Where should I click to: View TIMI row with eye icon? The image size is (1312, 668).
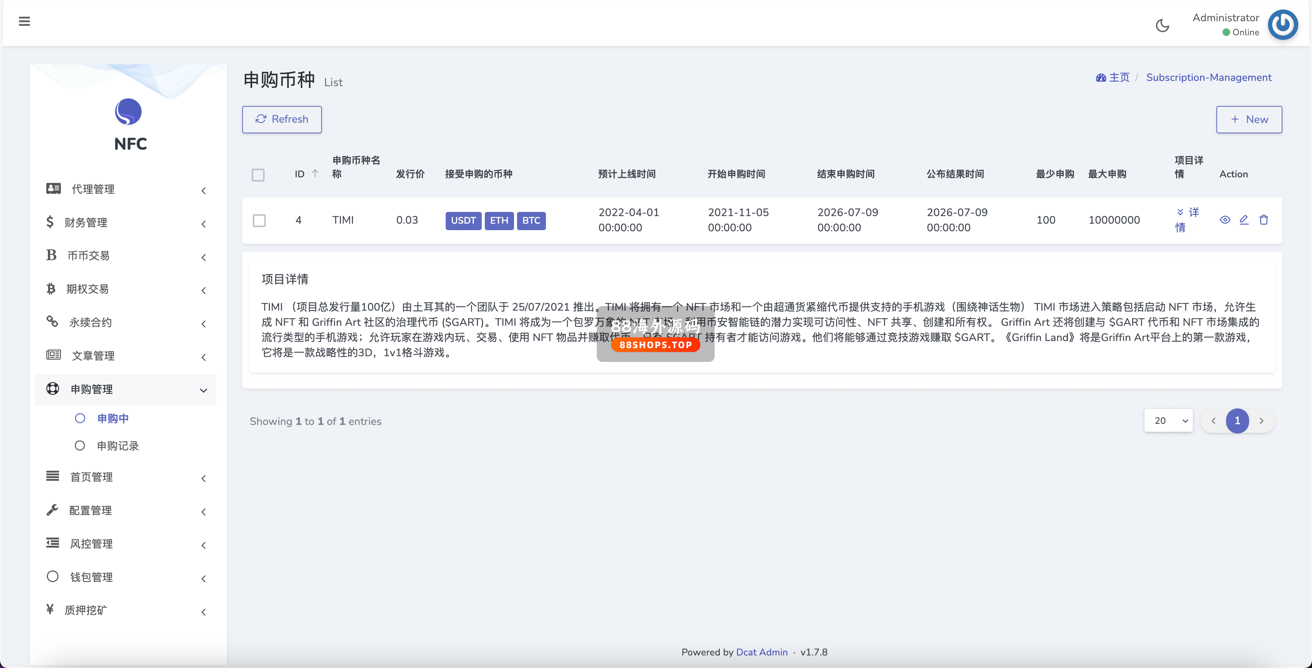pyautogui.click(x=1225, y=220)
